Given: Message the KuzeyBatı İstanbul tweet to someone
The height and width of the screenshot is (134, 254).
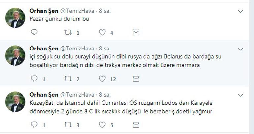Looking at the screenshot, I should click(136, 125).
